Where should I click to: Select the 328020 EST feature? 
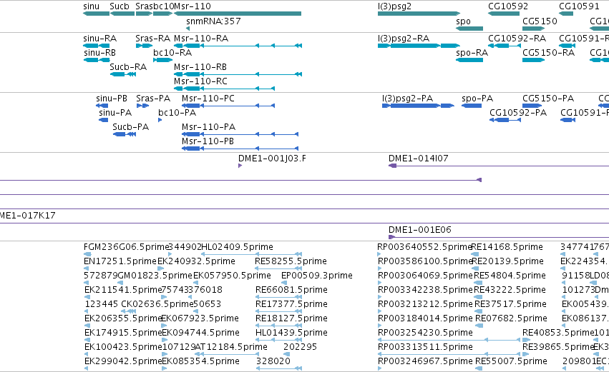point(279,368)
